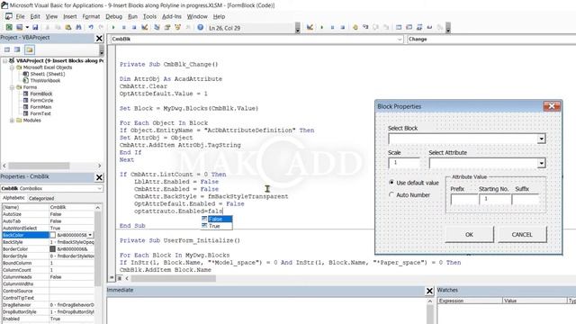Toggle Design Mode in the Standard toolbar
The width and height of the screenshot is (576, 324).
click(x=145, y=27)
